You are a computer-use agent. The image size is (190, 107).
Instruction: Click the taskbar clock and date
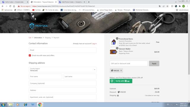[x=183, y=105]
